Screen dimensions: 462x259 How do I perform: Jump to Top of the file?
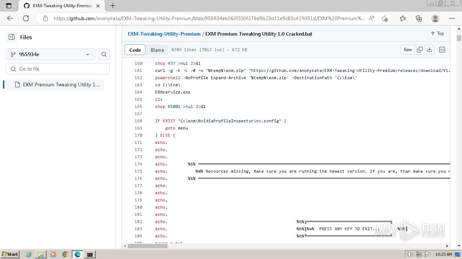437,33
